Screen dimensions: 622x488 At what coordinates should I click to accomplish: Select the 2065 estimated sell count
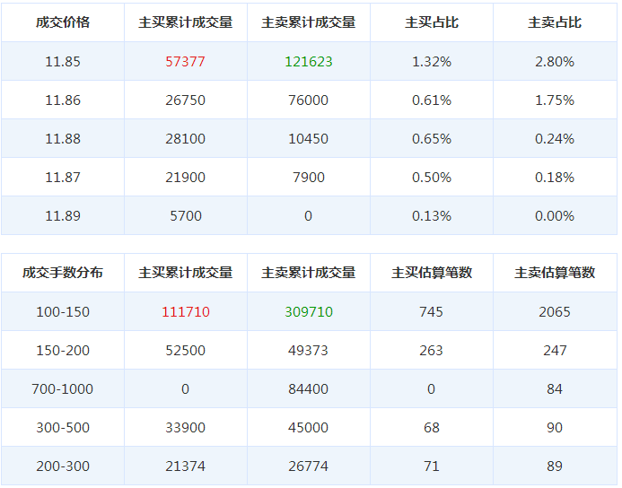click(555, 311)
